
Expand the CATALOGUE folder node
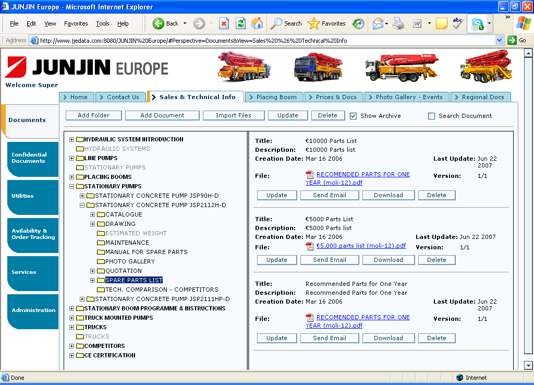tap(93, 214)
